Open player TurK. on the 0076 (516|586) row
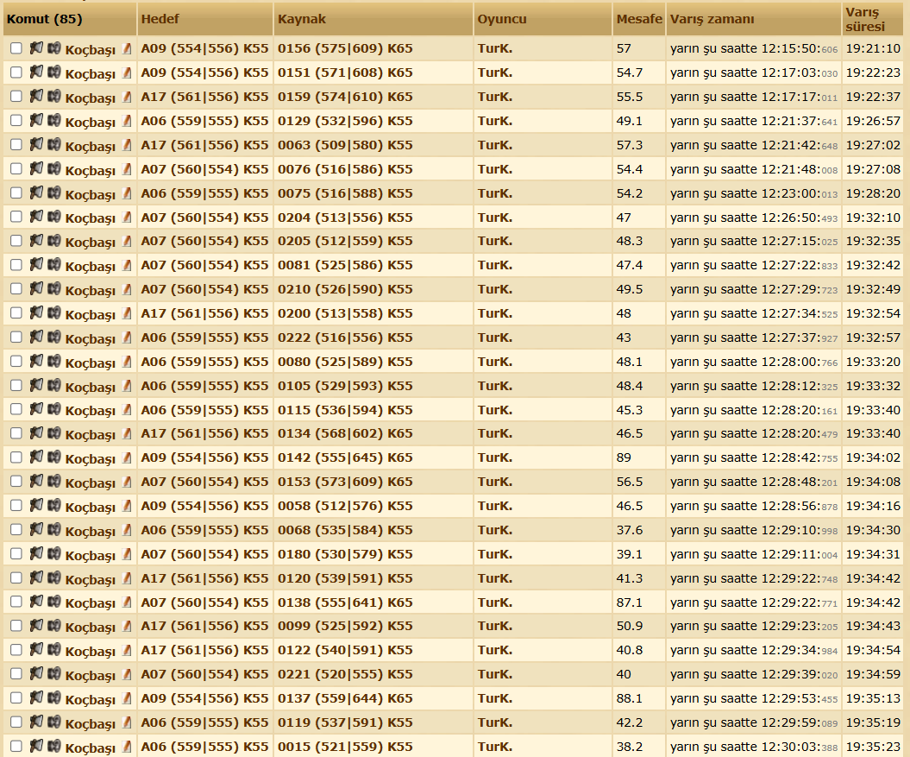The image size is (910, 757). point(495,169)
